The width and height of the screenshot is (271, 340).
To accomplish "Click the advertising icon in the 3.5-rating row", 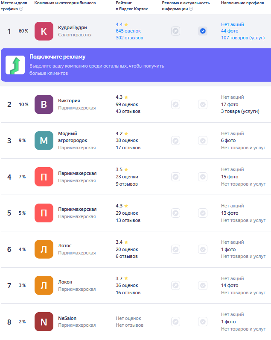I will pos(175,177).
